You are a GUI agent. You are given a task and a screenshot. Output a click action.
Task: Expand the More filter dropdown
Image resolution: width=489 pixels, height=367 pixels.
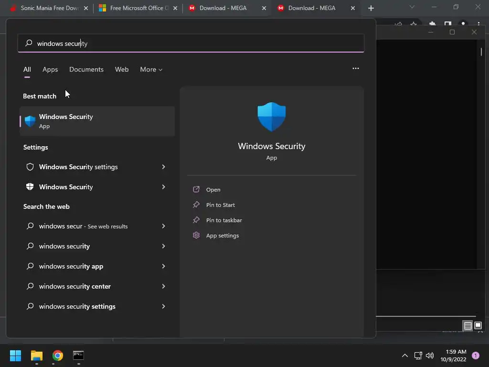tap(151, 69)
